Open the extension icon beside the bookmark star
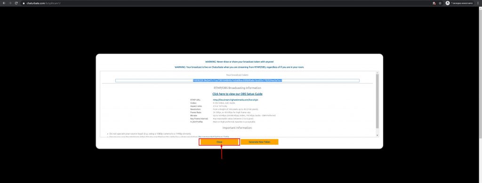482x183 pixels. click(434, 3)
